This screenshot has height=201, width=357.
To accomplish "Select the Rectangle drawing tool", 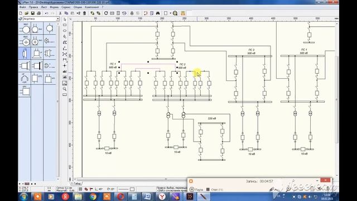I will pyautogui.click(x=65, y=25).
